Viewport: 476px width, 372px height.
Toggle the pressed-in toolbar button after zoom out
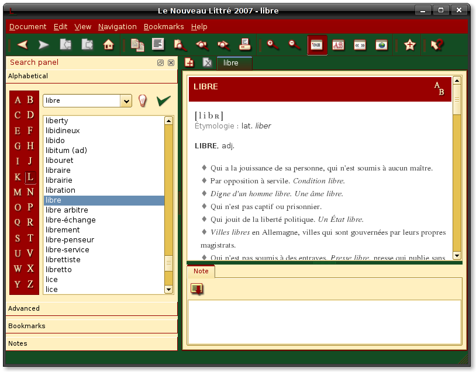coord(317,45)
